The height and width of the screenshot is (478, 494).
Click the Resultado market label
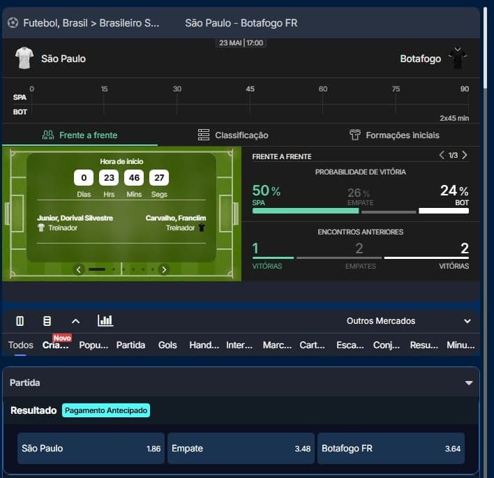pos(33,410)
